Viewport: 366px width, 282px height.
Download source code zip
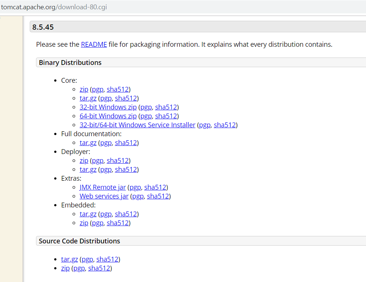pos(65,268)
